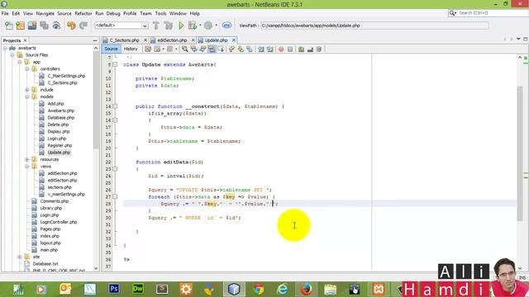
Task: Open the Debug menu
Action: [x=113, y=13]
